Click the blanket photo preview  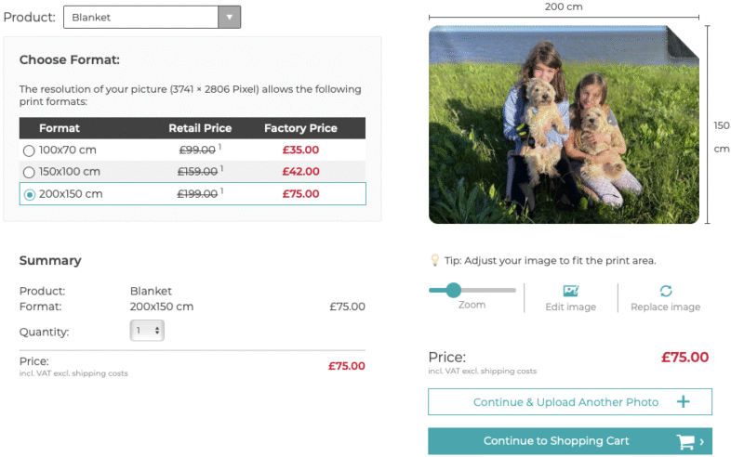[564, 124]
